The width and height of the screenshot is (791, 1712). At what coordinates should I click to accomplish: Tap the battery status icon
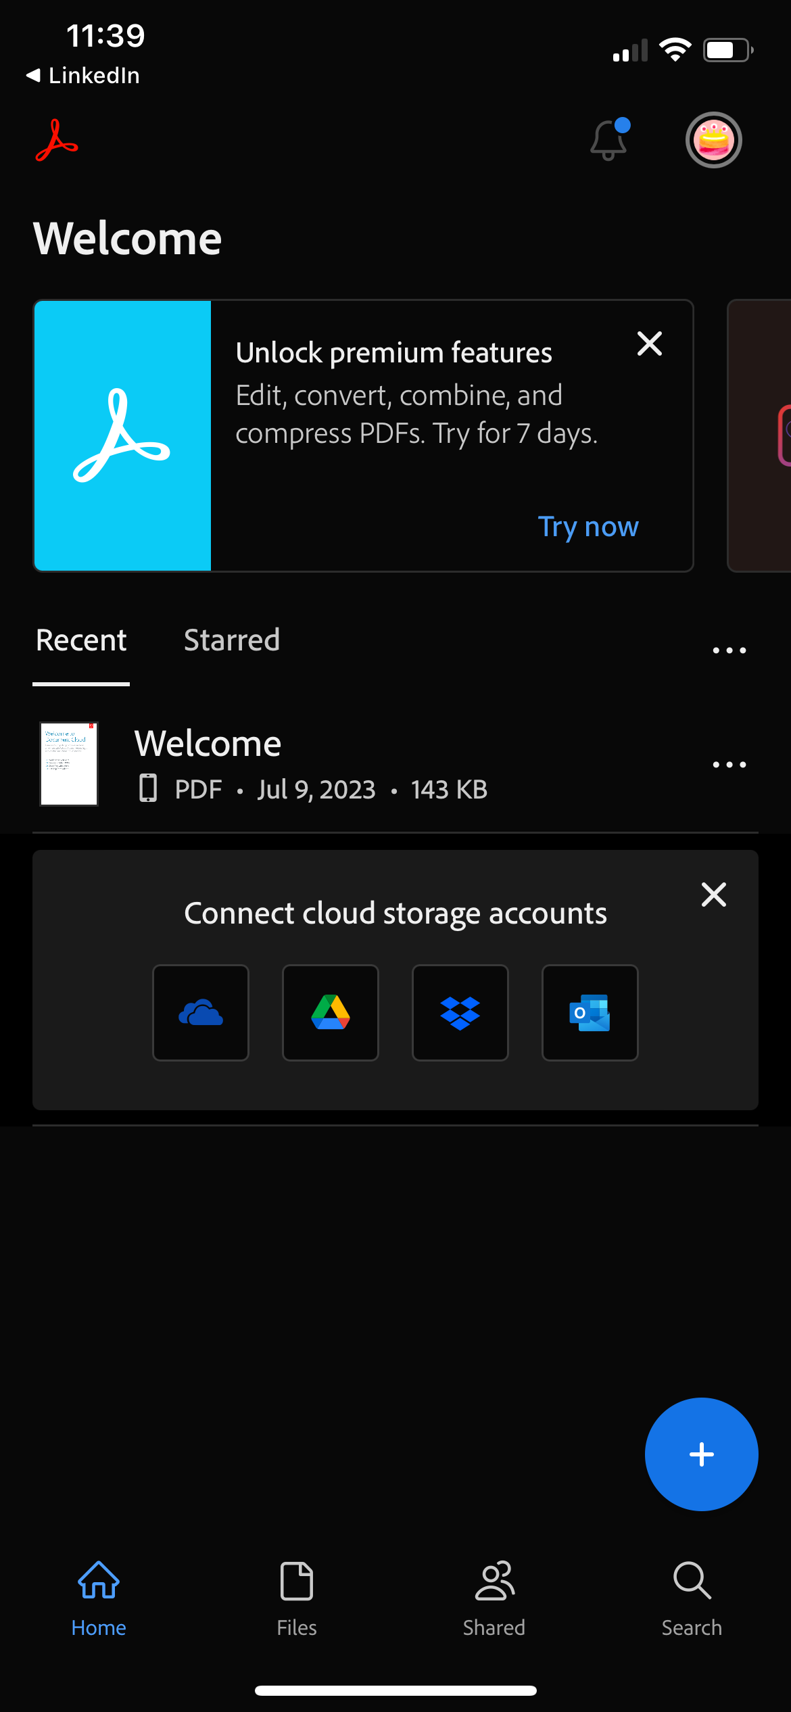click(729, 50)
